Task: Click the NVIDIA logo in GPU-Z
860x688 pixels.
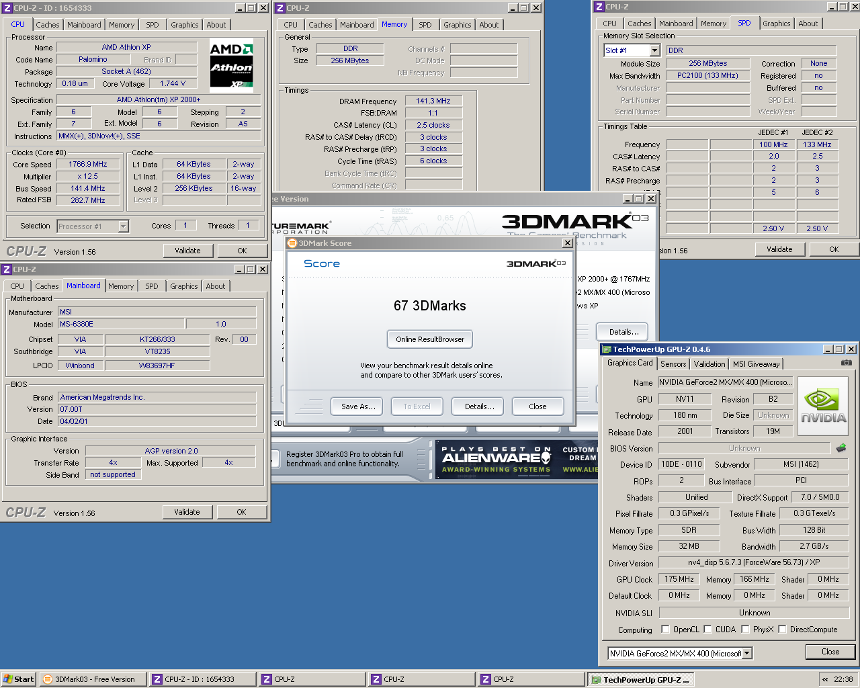Action: tap(823, 406)
